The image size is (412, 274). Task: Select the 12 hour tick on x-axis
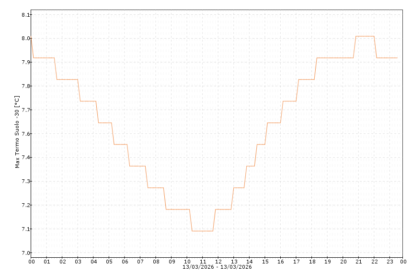click(218, 262)
